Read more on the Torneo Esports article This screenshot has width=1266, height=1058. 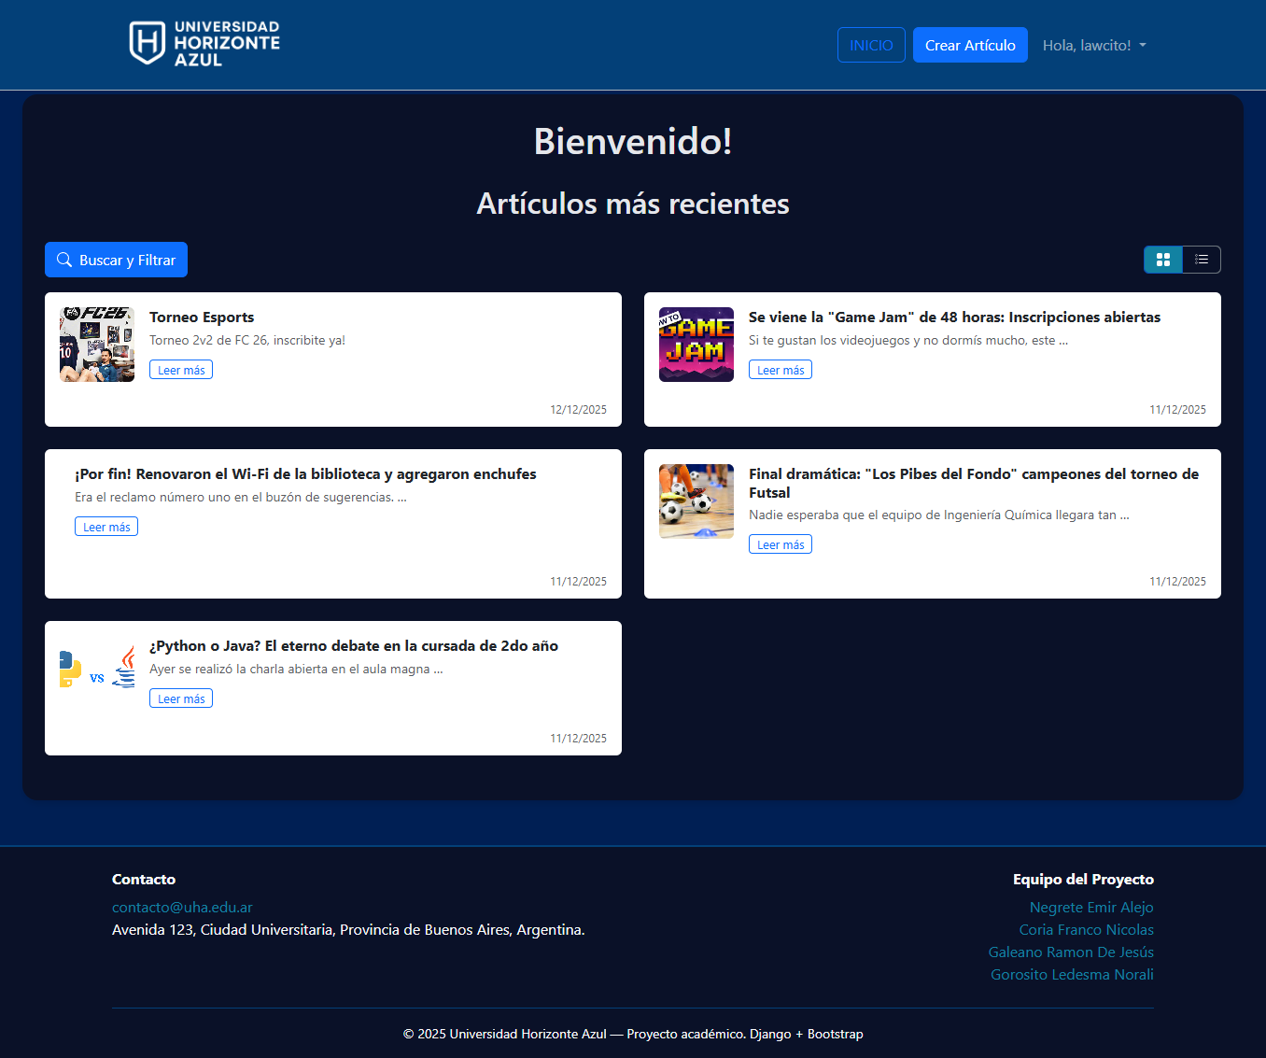click(181, 370)
